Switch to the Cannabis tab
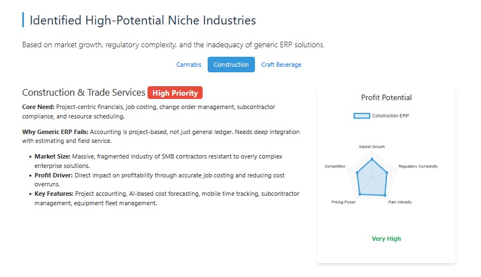The height and width of the screenshot is (277, 481). [189, 65]
